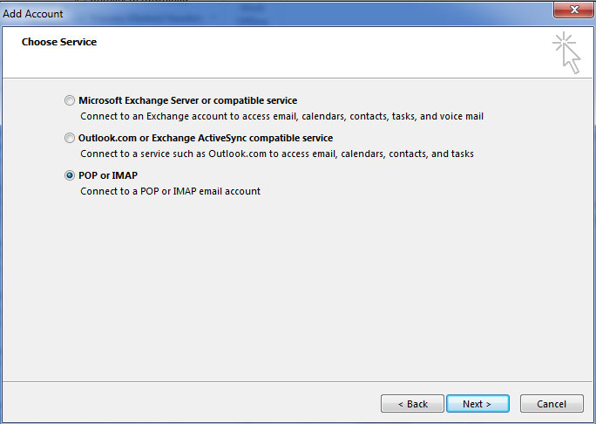
Task: Click 'Connect to a POP or IMAP email account' text
Action: (x=170, y=191)
